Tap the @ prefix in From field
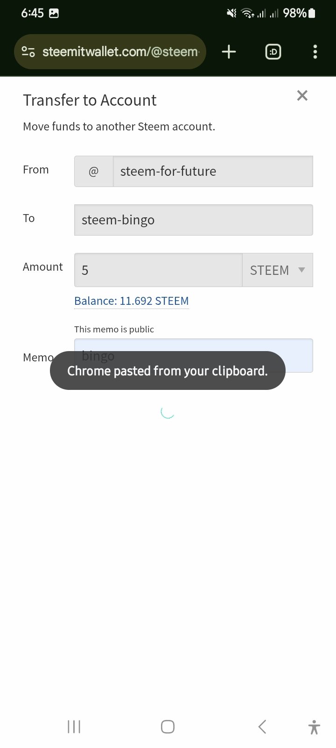 coord(94,172)
